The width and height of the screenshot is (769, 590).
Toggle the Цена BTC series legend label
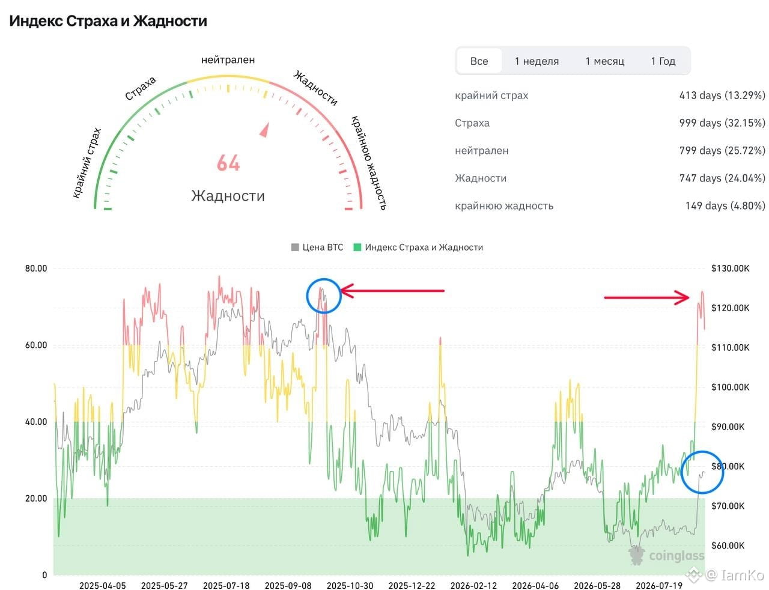(323, 247)
